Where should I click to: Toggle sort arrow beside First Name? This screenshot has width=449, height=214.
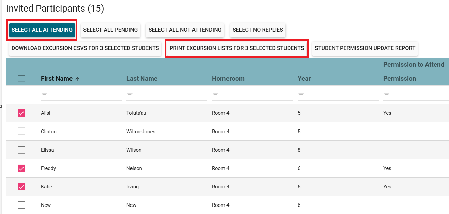point(77,79)
